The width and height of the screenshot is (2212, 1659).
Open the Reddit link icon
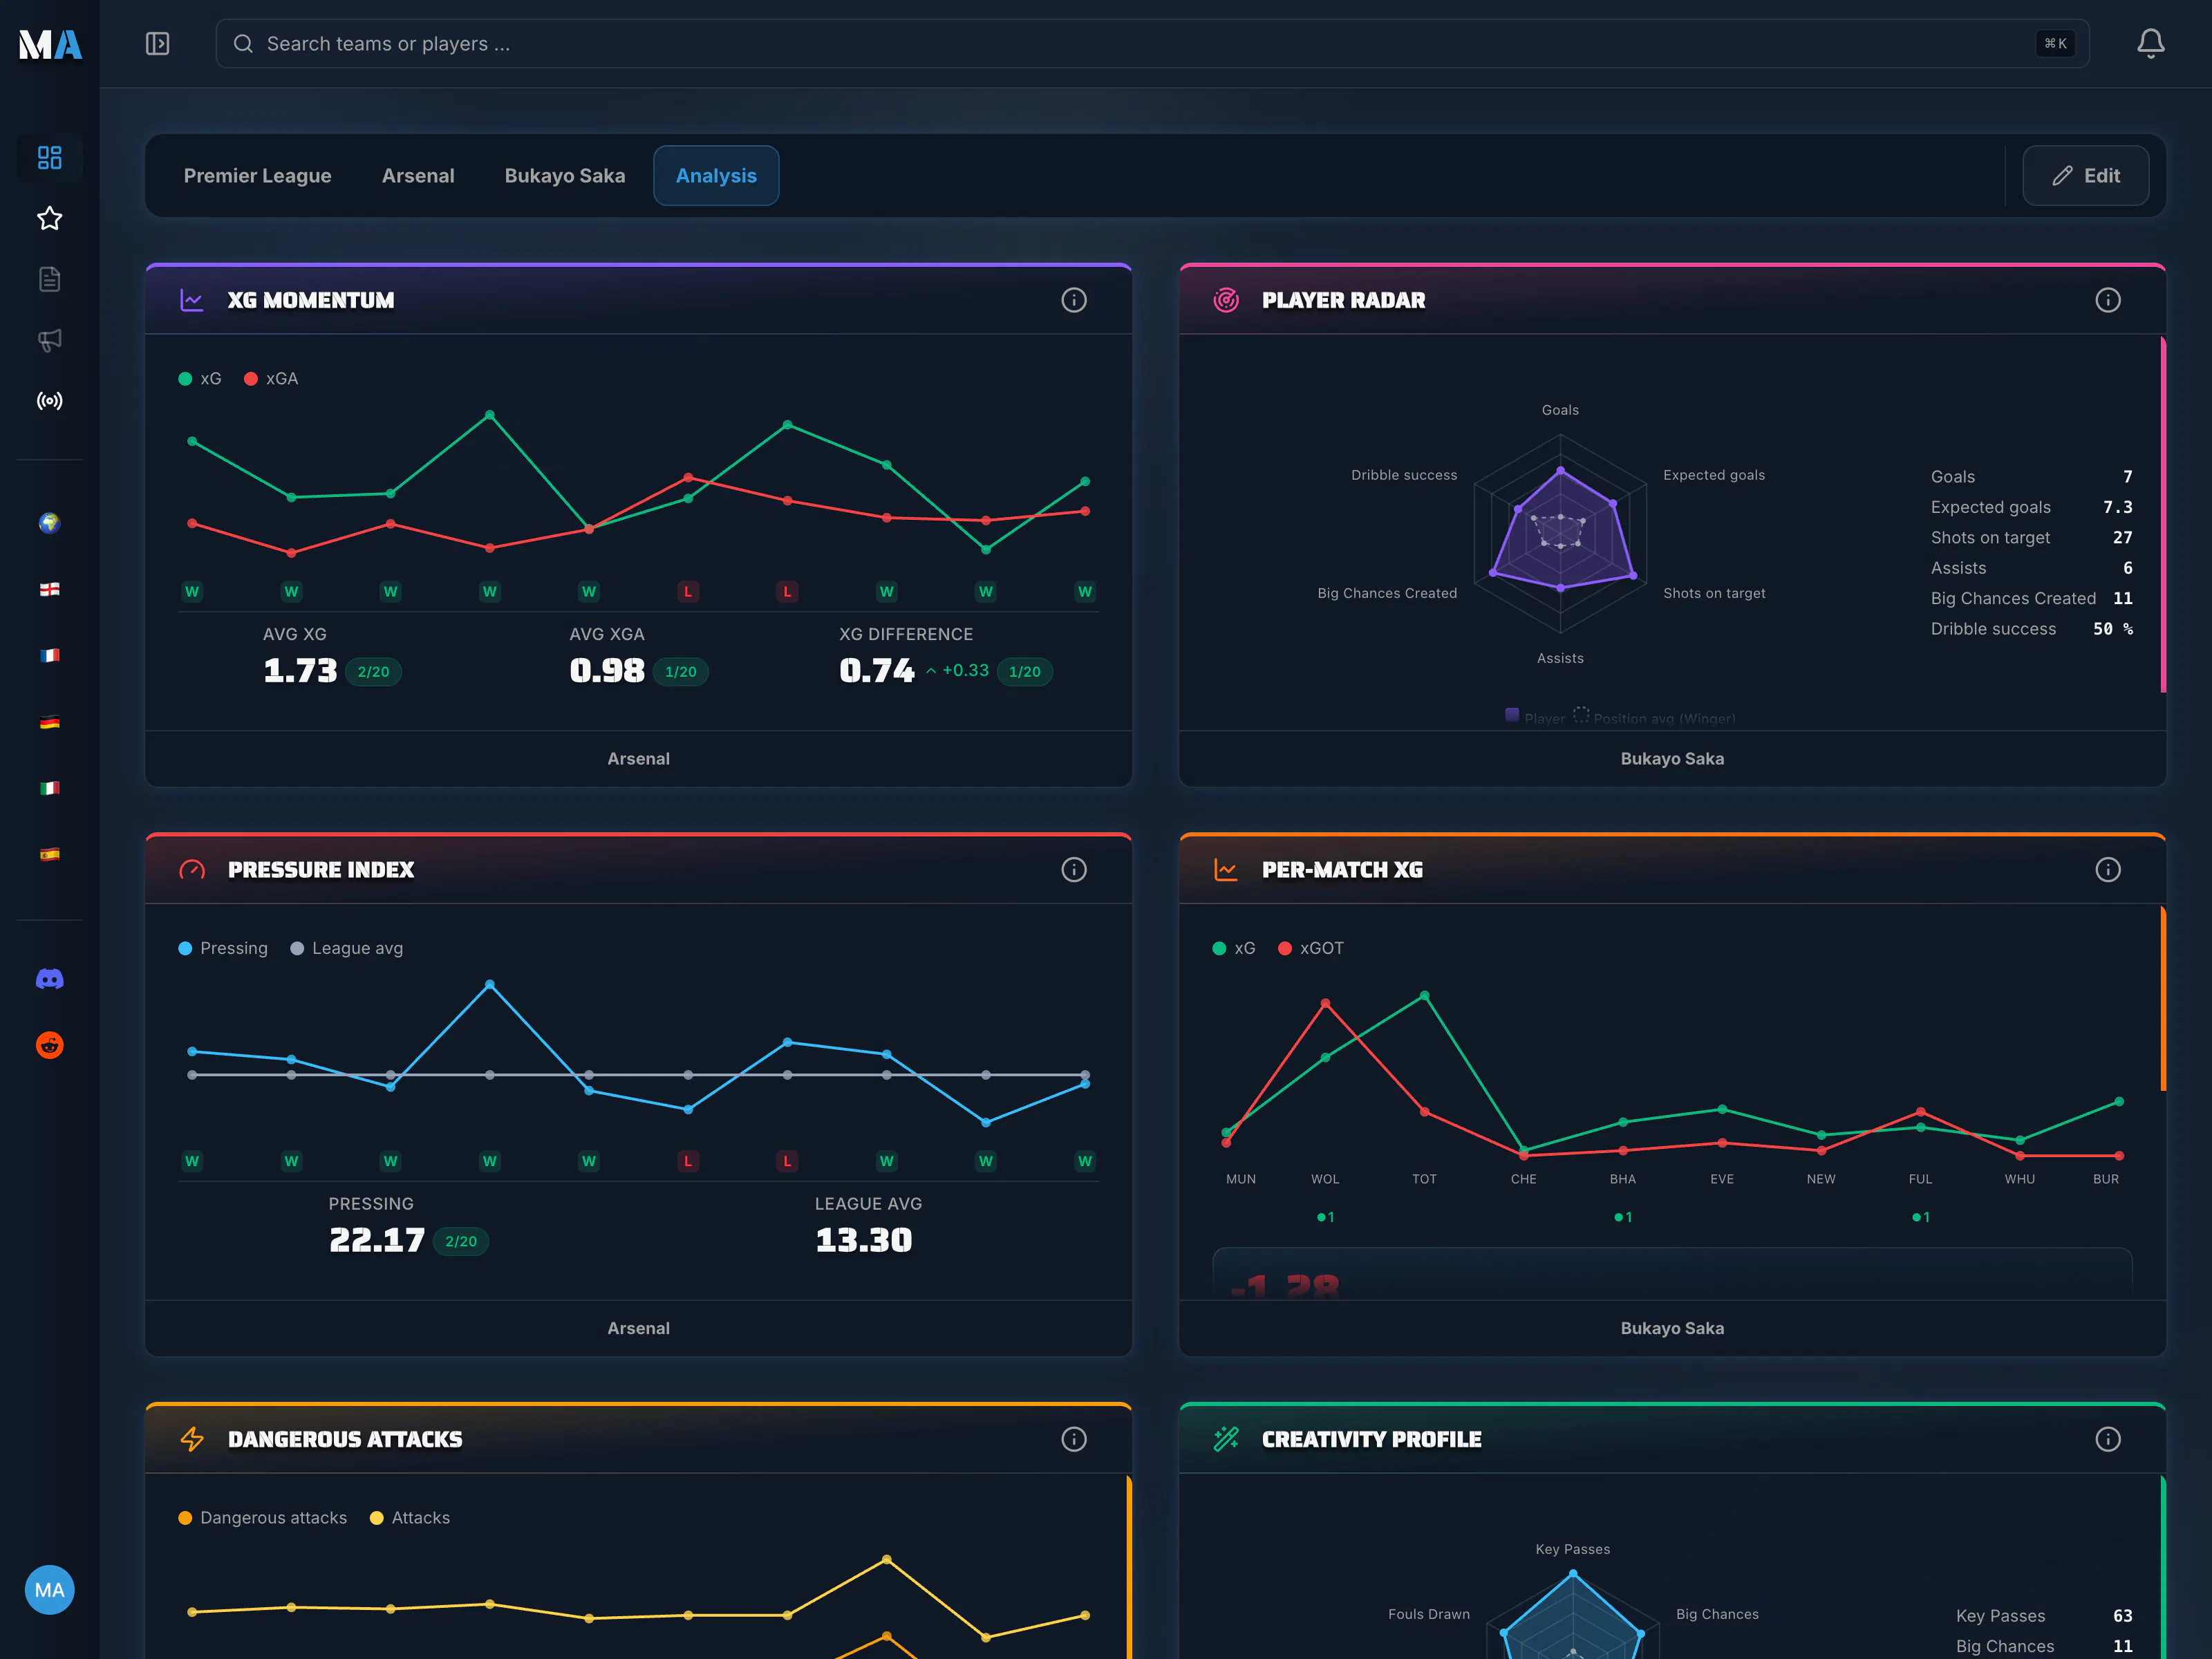[x=50, y=1045]
